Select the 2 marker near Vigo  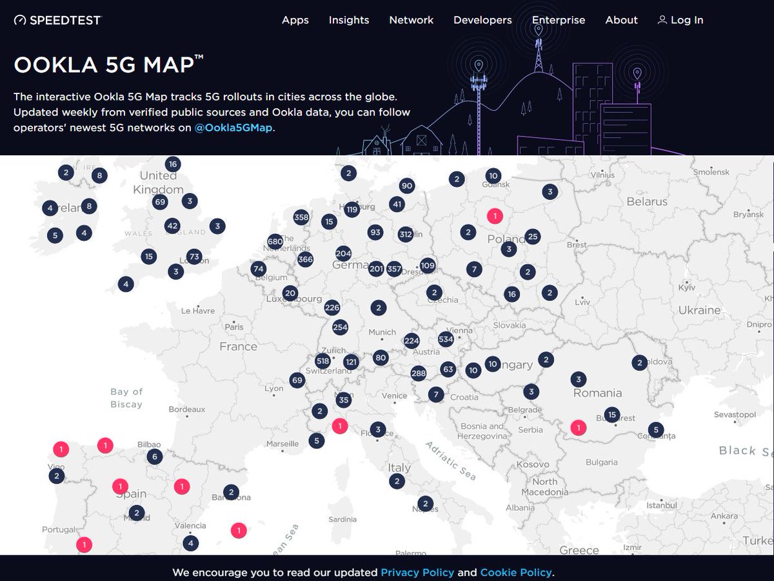57,476
